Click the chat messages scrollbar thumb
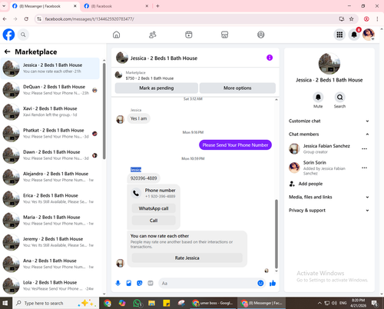Image resolution: width=384 pixels, height=309 pixels. 276,234
